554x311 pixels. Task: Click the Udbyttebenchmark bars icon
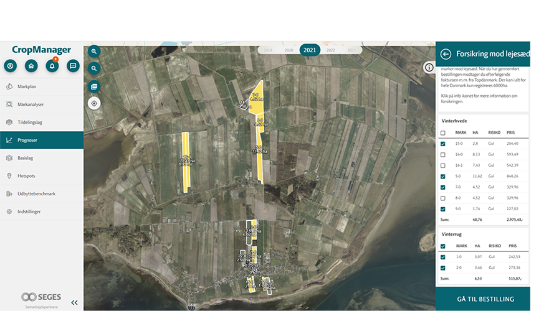[9, 193]
